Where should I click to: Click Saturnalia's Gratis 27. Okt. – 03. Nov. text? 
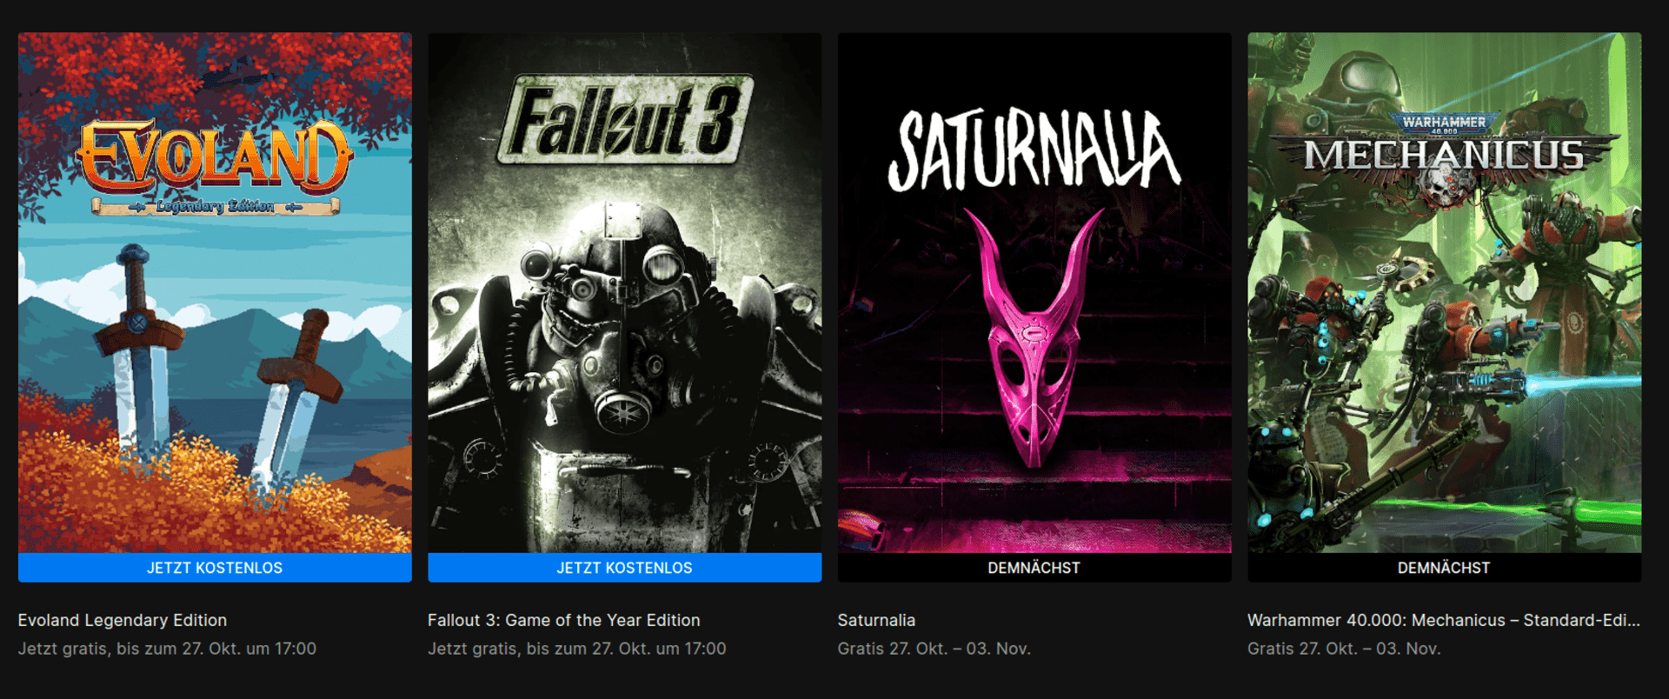pos(934,649)
